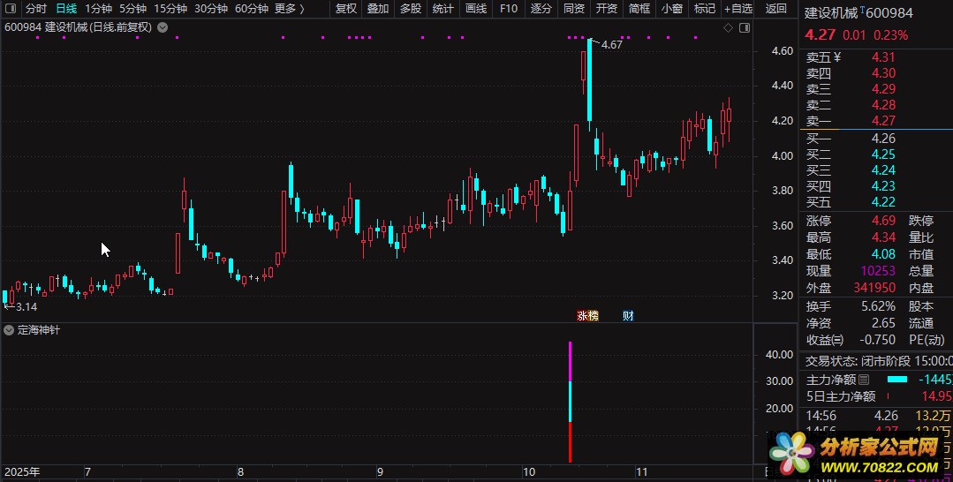Click the 建设机械 600984 stock title
The width and height of the screenshot is (953, 482).
(x=858, y=12)
